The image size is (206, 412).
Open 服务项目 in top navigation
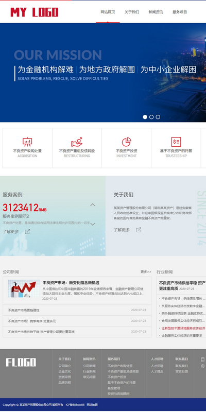pyautogui.click(x=180, y=12)
